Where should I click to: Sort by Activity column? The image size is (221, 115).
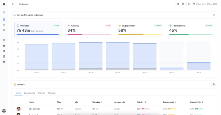click(141, 102)
